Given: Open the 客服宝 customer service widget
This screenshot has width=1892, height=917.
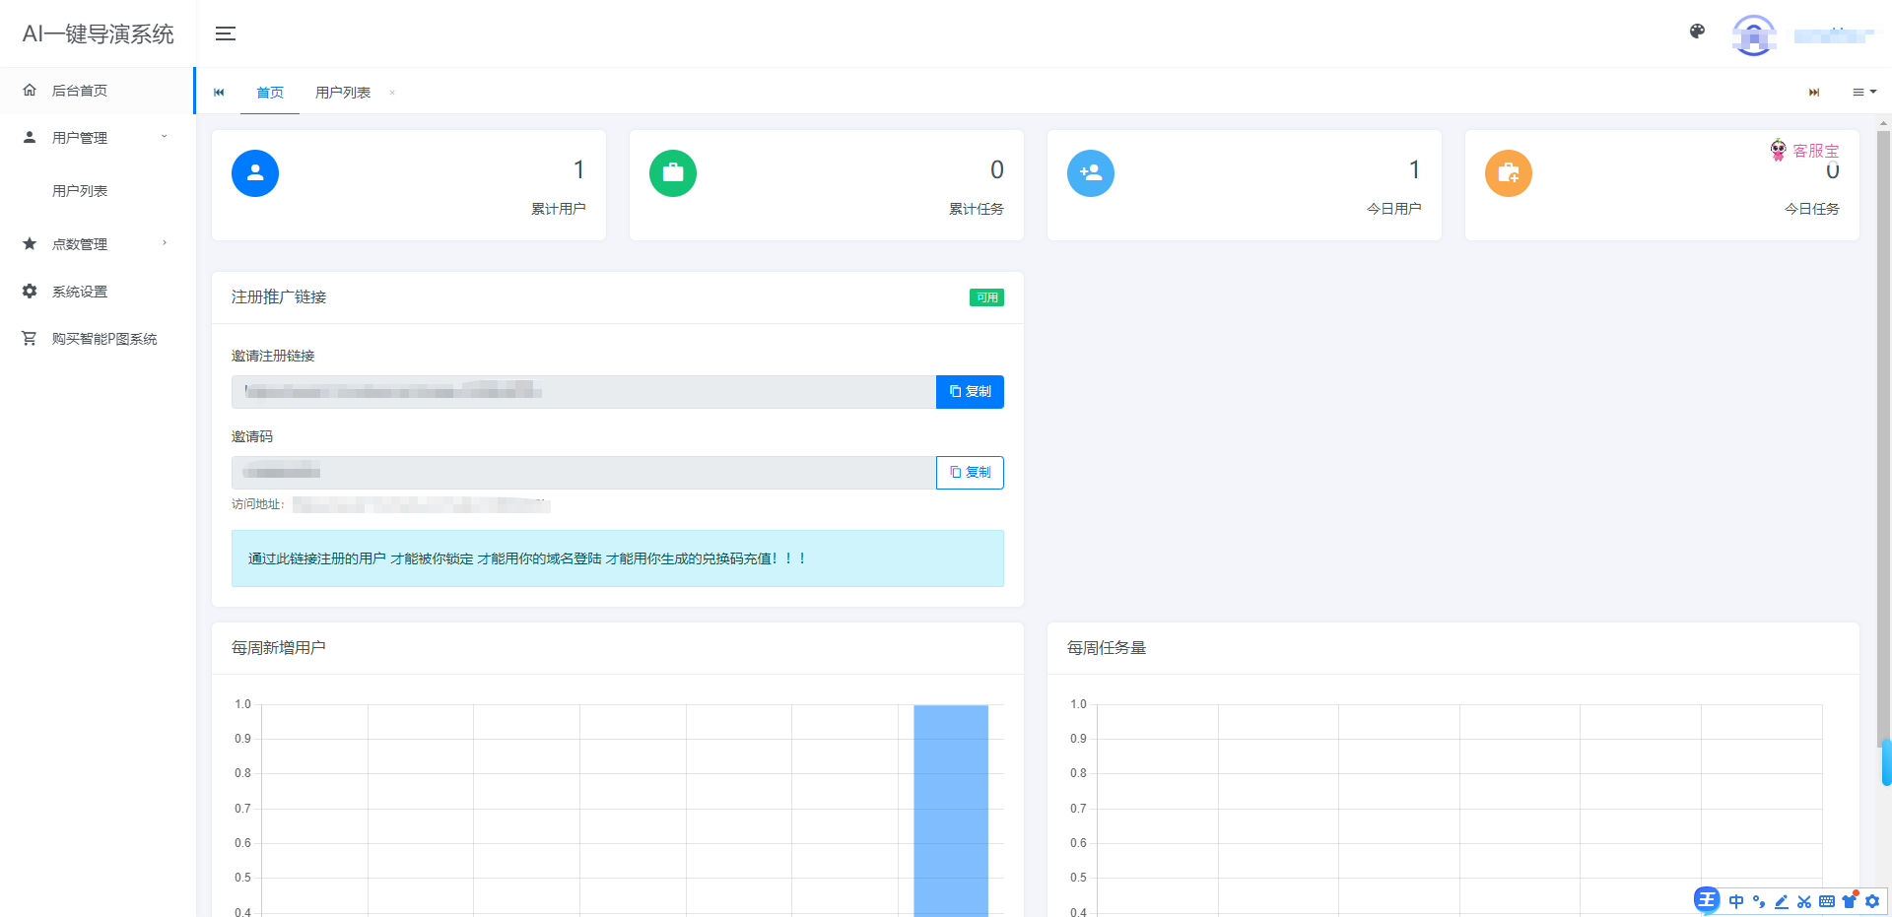Looking at the screenshot, I should coord(1804,151).
